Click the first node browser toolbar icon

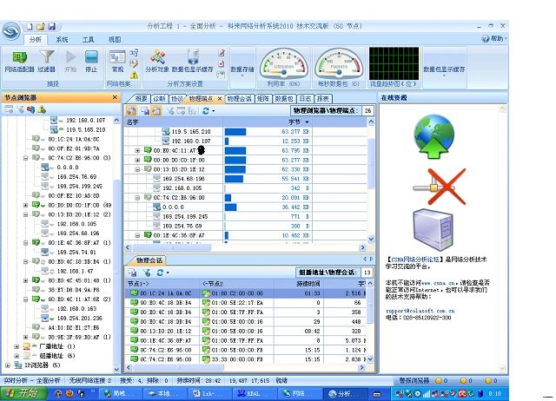[x=9, y=110]
